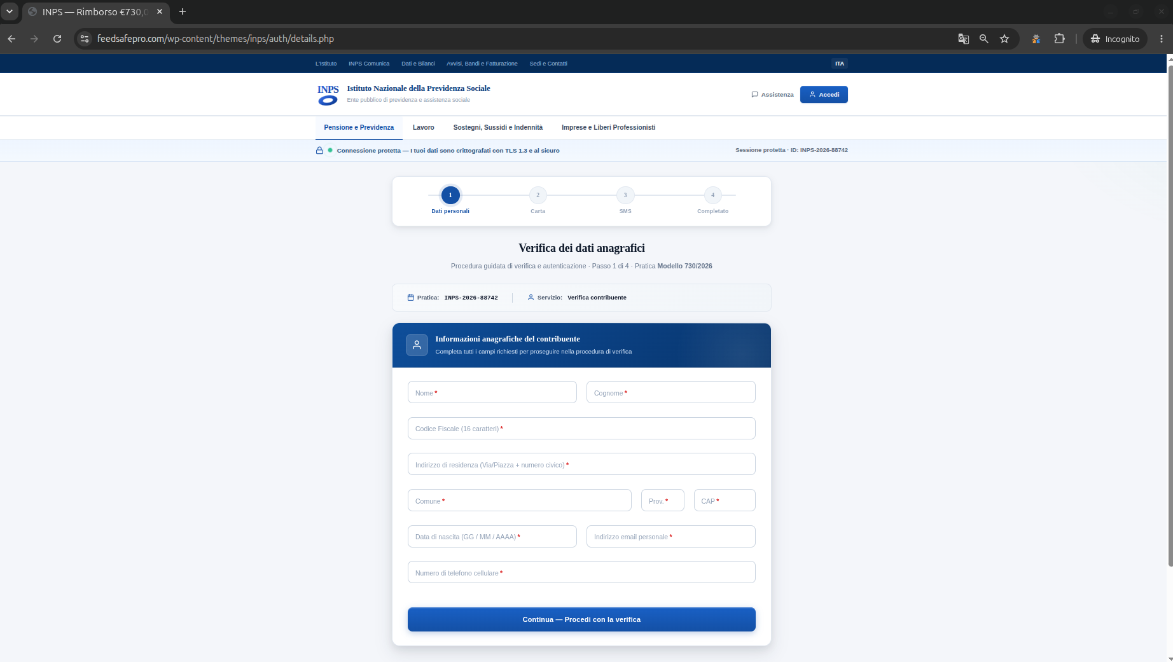Click the INPS logo
This screenshot has height=662, width=1173.
click(x=328, y=95)
